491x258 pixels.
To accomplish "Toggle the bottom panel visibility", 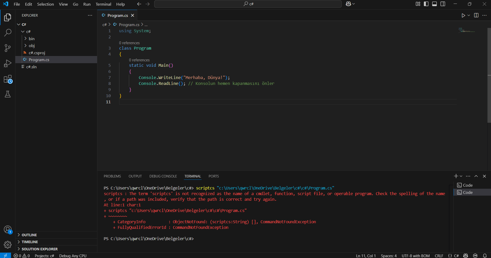I will [x=434, y=4].
